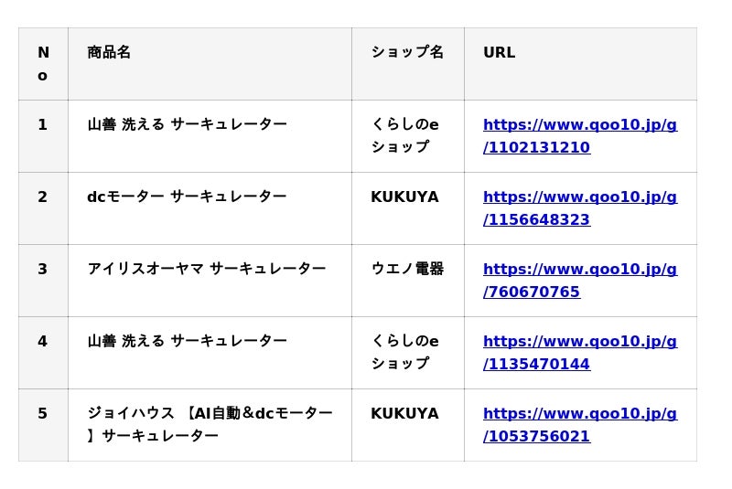This screenshot has height=489, width=732.
Task: Select the ウエノ電器 shop name cell
Action: (407, 270)
